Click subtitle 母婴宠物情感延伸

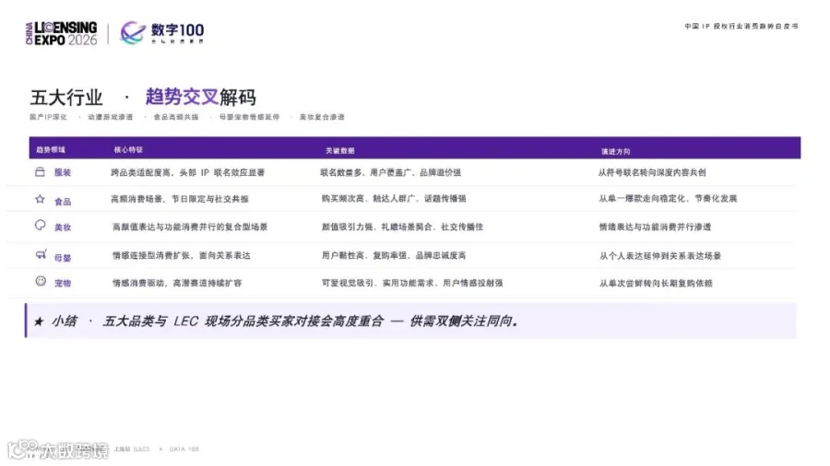[249, 117]
